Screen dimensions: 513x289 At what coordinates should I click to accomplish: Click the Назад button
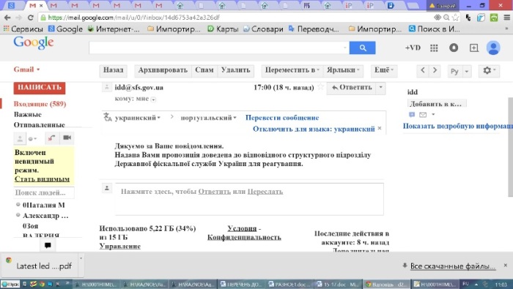[x=113, y=70]
